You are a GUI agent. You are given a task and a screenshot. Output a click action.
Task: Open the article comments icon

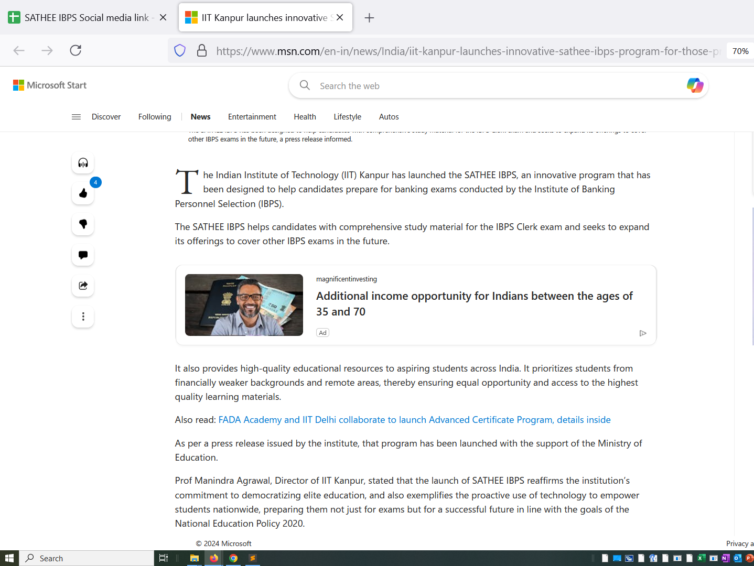tap(83, 255)
